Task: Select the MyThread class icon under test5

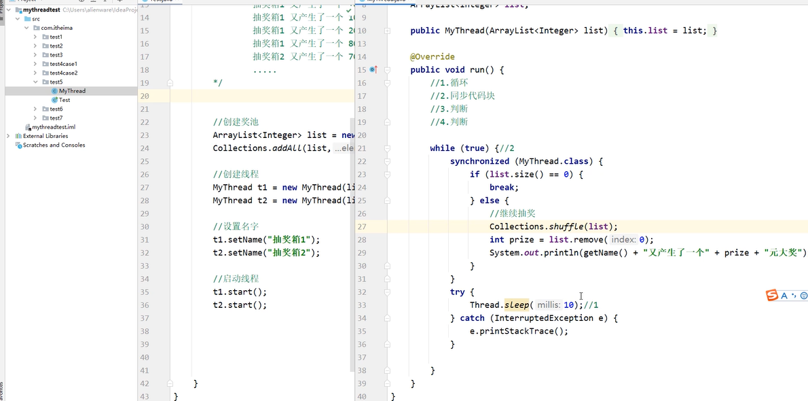Action: click(x=55, y=90)
